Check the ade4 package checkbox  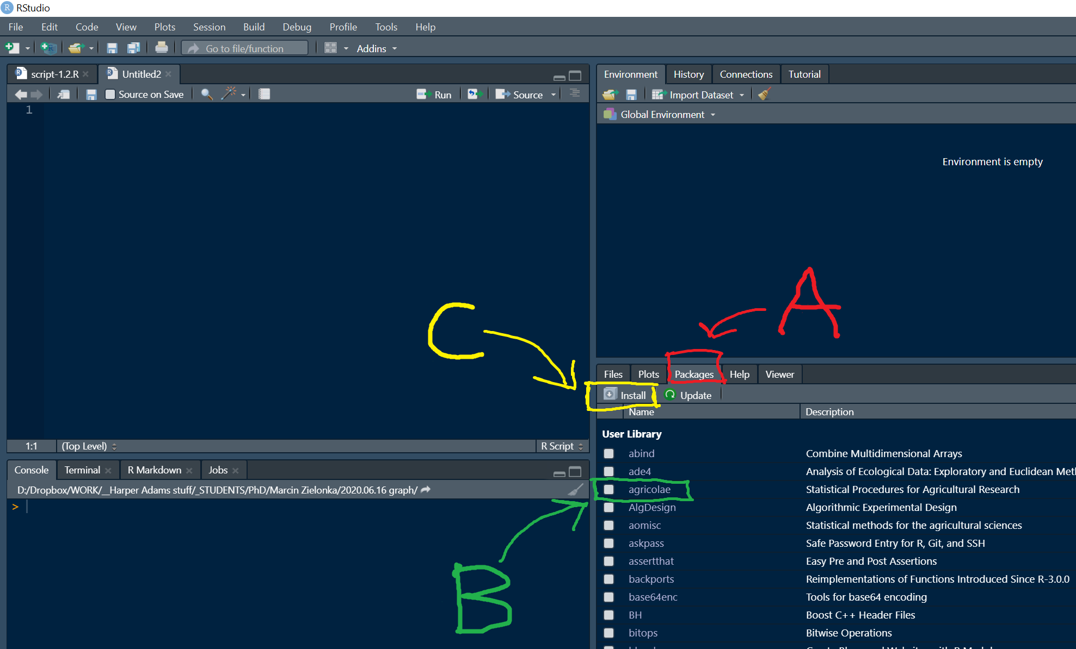(608, 471)
